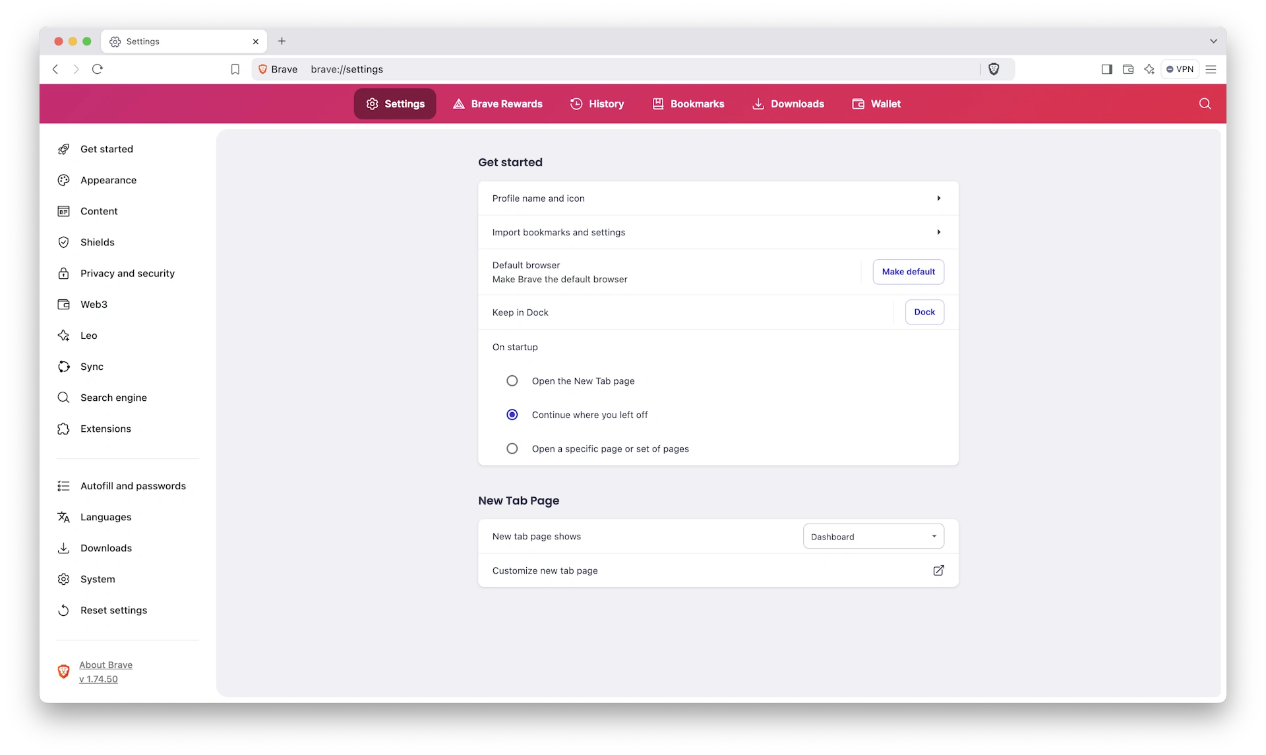The image size is (1266, 755).
Task: Open the About Brave link
Action: (x=105, y=665)
